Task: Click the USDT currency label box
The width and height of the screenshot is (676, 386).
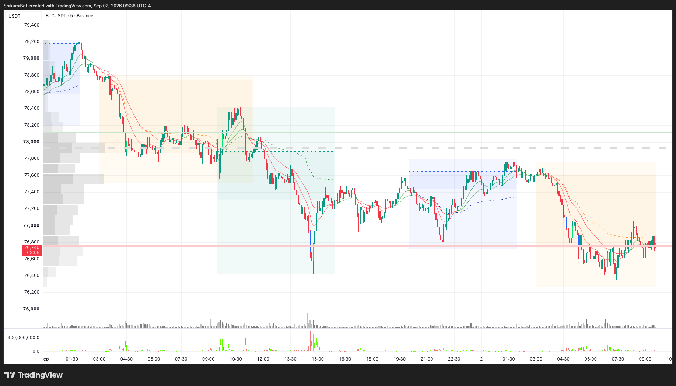Action: click(23, 16)
